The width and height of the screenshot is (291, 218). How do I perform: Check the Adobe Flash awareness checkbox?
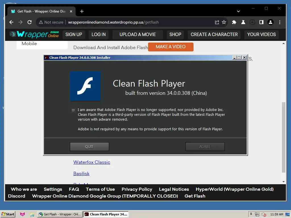click(x=73, y=110)
